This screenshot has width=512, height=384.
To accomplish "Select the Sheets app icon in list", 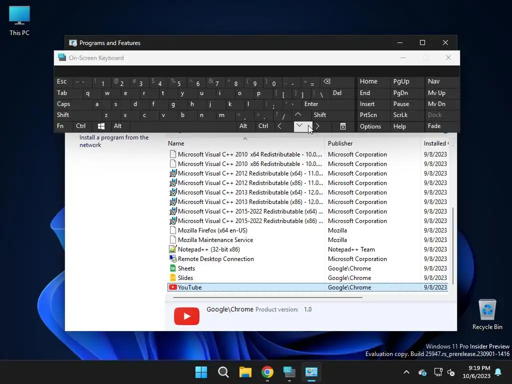I will tap(172, 268).
